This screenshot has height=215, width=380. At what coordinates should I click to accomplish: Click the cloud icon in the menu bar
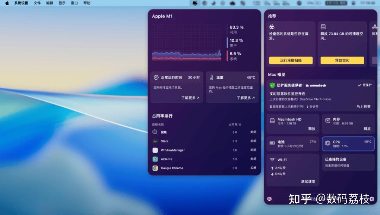(x=233, y=3)
